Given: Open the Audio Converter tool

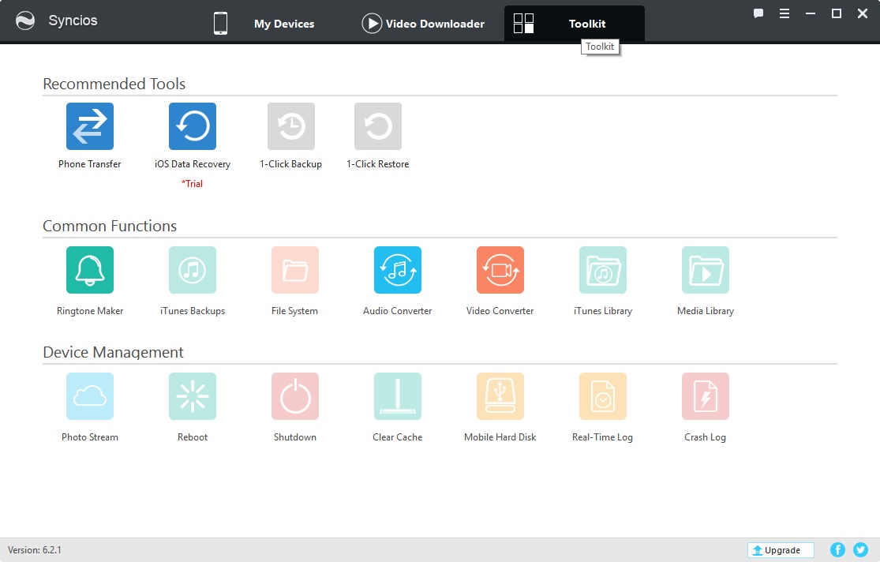Looking at the screenshot, I should coord(397,269).
